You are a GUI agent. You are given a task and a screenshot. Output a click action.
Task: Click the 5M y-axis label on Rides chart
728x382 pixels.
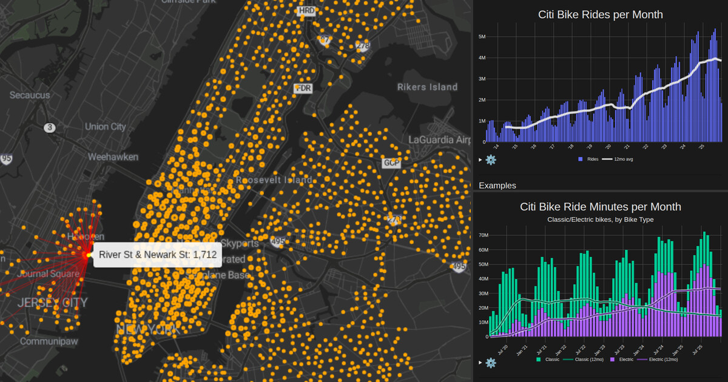[482, 37]
